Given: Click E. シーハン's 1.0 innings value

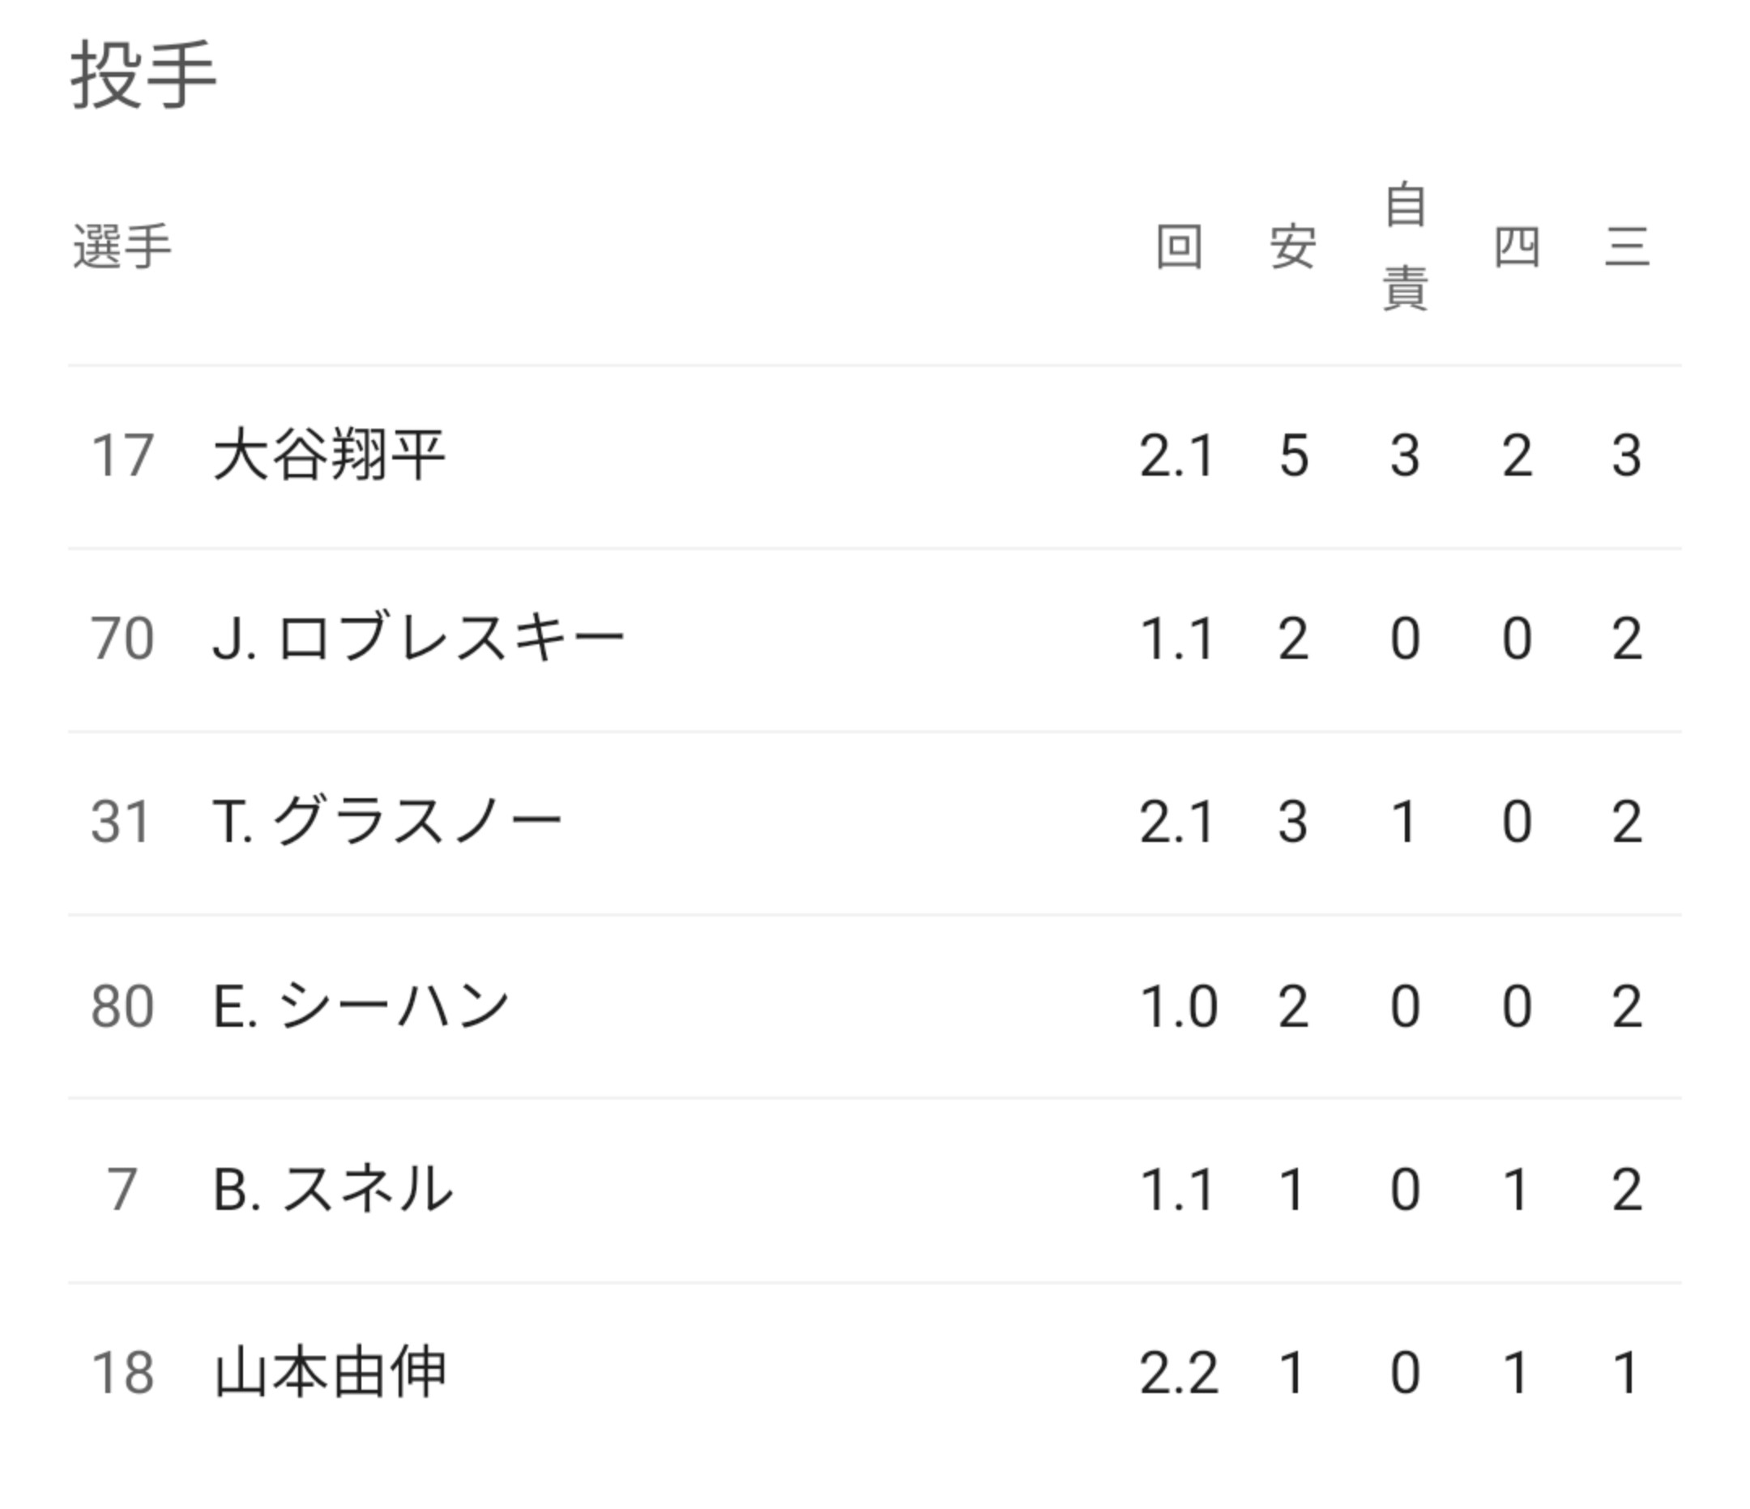Looking at the screenshot, I should pyautogui.click(x=1178, y=1006).
